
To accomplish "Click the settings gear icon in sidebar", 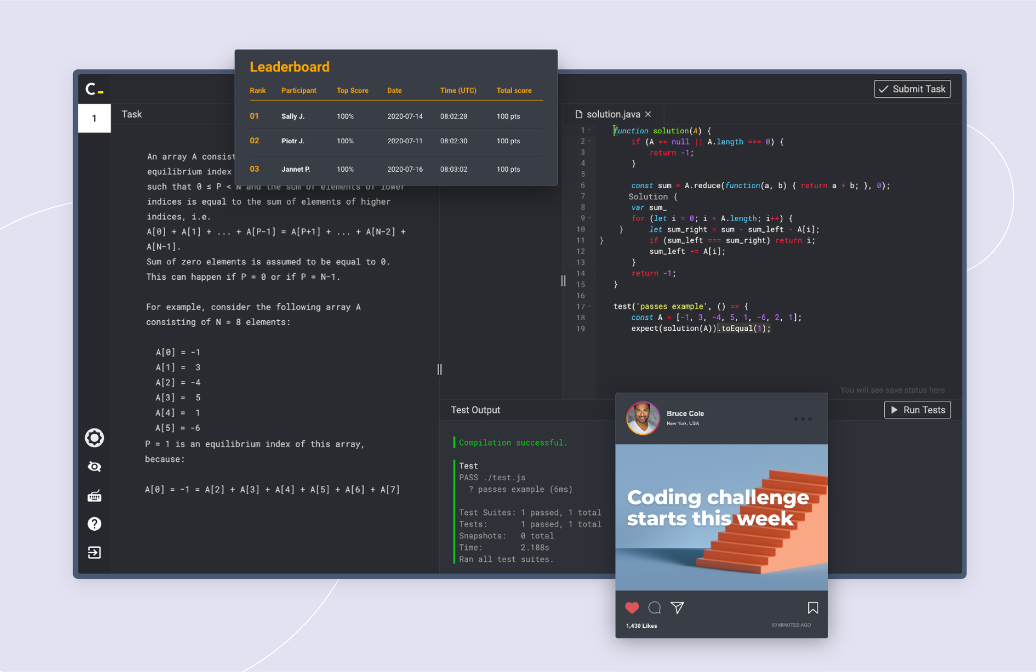I will pos(94,438).
